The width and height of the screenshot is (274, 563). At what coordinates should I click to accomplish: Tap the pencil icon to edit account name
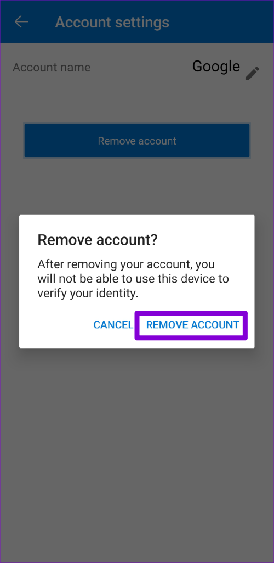(x=253, y=73)
